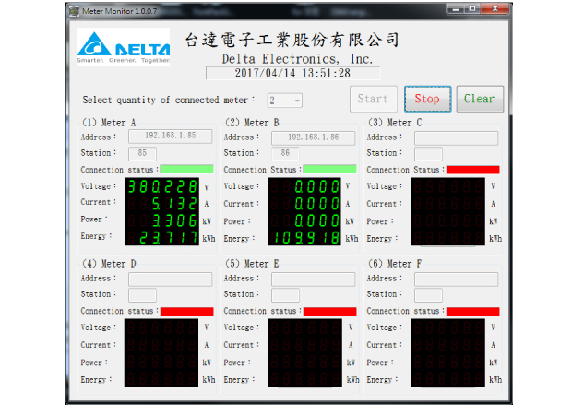Click the Delta logo image

click(x=124, y=47)
